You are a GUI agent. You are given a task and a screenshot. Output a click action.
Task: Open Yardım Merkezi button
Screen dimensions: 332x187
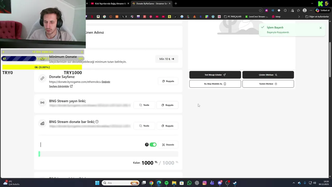click(x=268, y=84)
